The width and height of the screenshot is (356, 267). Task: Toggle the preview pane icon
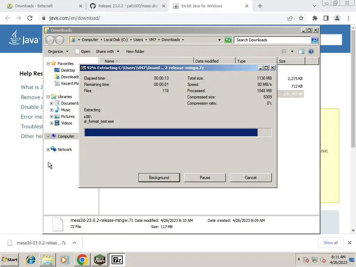301,51
